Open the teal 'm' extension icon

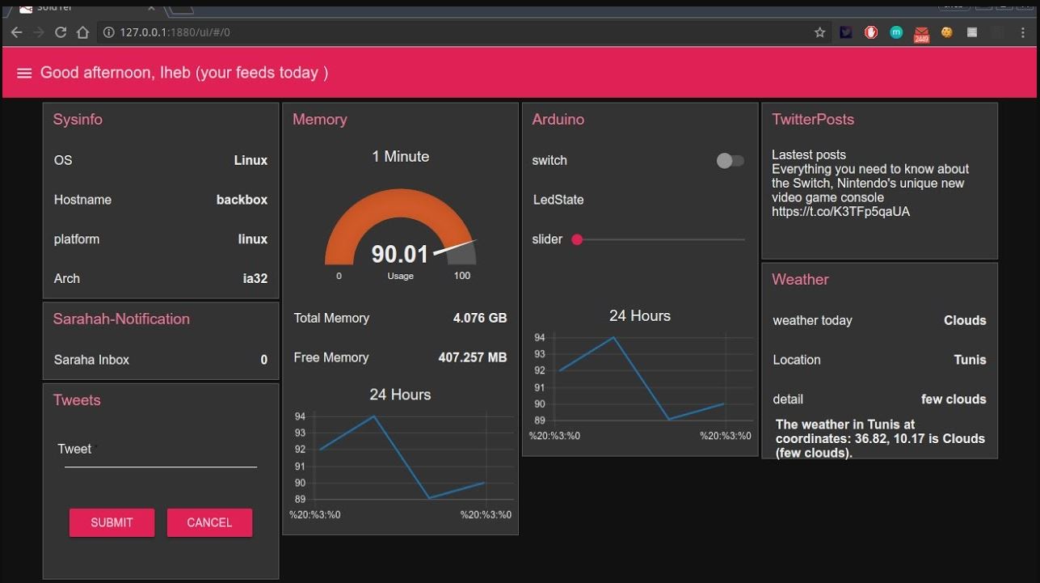coord(896,32)
